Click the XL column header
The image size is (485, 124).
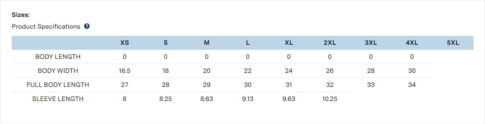click(289, 43)
